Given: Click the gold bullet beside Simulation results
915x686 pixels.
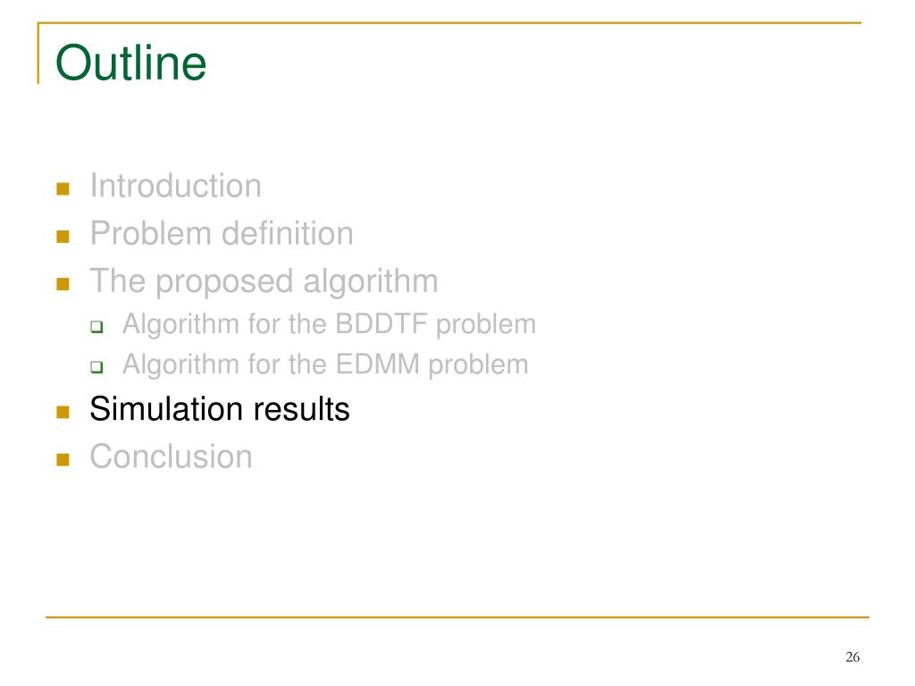Looking at the screenshot, I should coord(63,413).
